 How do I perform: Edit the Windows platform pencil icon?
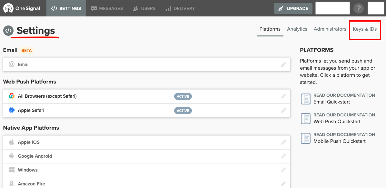[x=283, y=170]
